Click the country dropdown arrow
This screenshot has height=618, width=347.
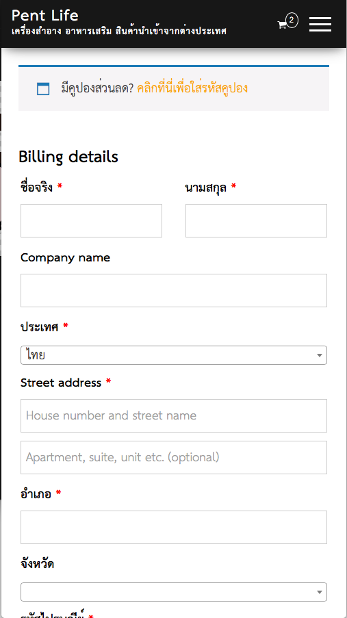[320, 355]
